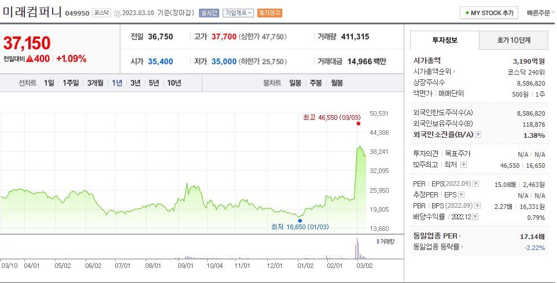Click the 시가 value 35,400
The image size is (557, 283).
160,61
